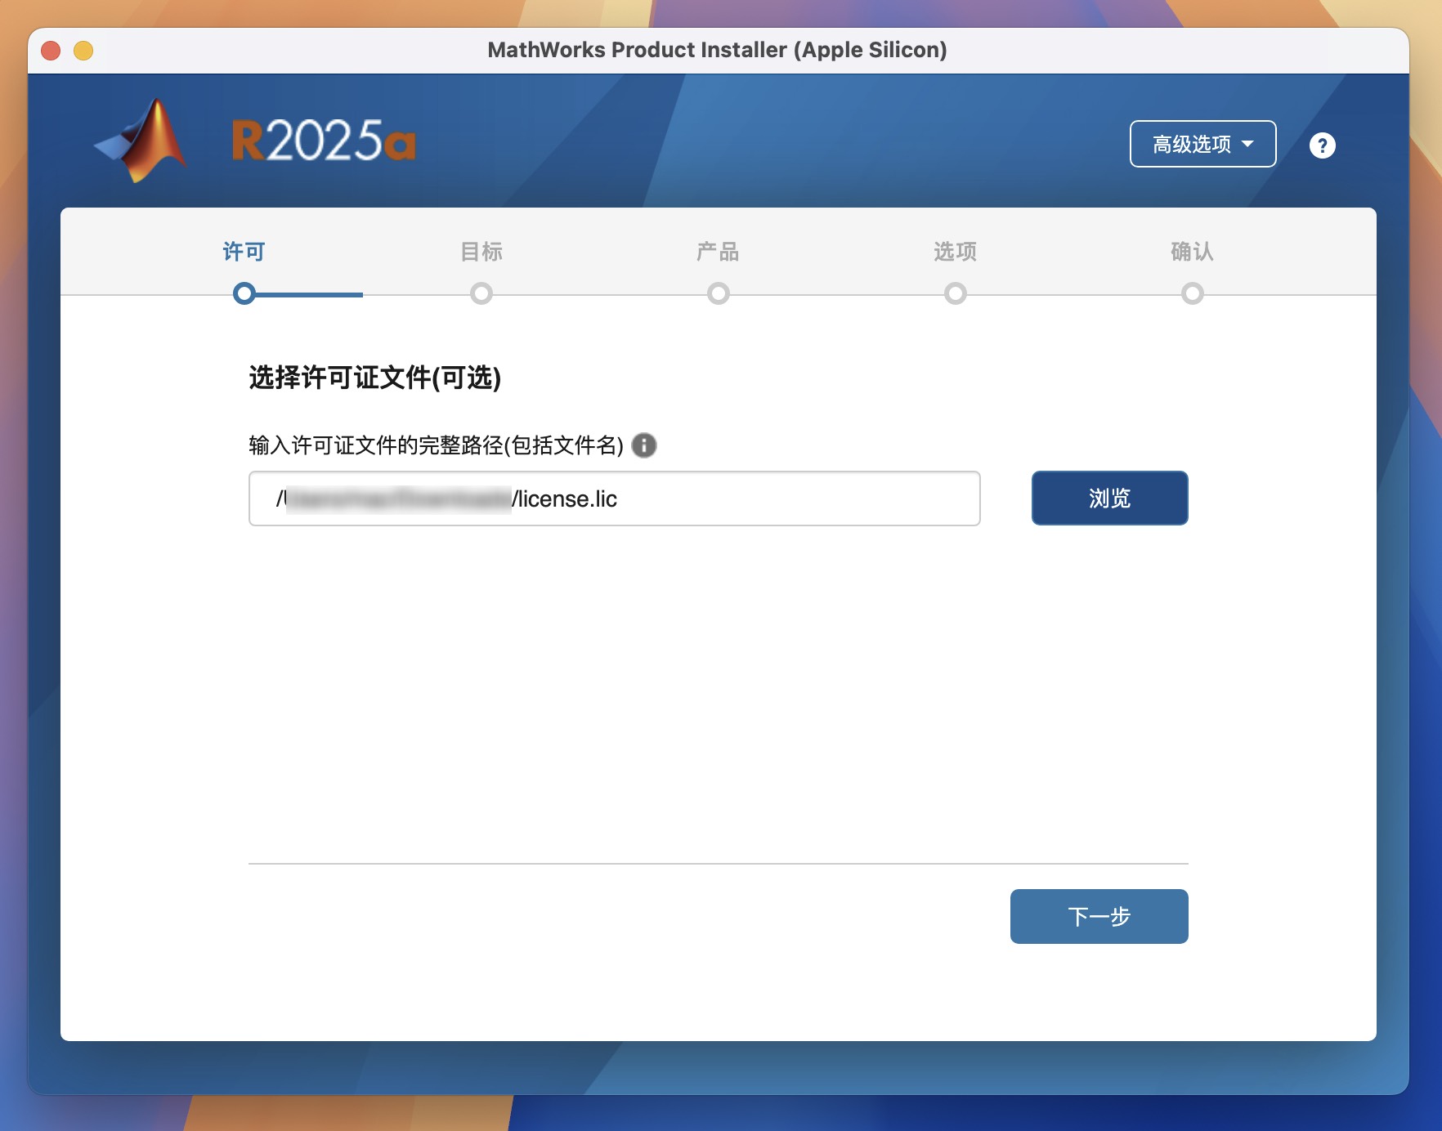Screen dimensions: 1442x1131
Task: Click the heading 选择许可证文件(可选)
Action: coord(374,378)
